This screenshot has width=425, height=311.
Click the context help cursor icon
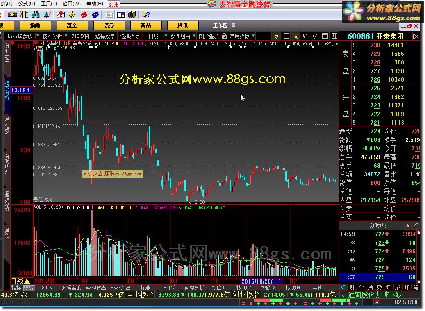[x=146, y=15]
